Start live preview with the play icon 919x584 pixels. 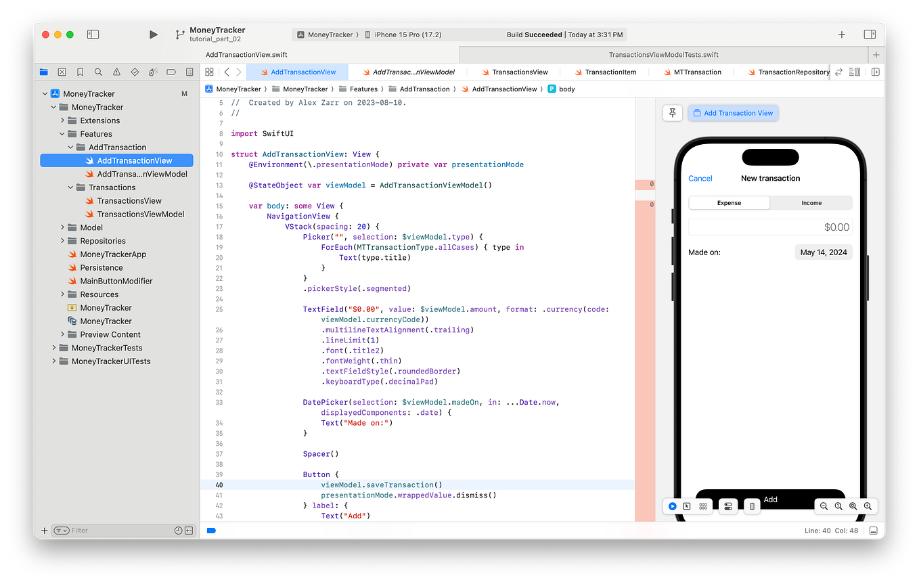(x=672, y=506)
